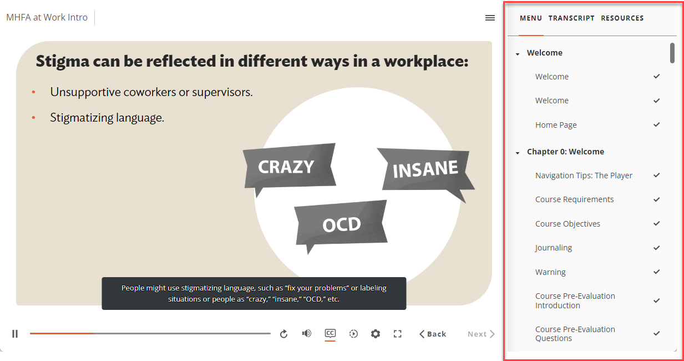
Task: Switch to the Transcript tab
Action: tap(571, 18)
